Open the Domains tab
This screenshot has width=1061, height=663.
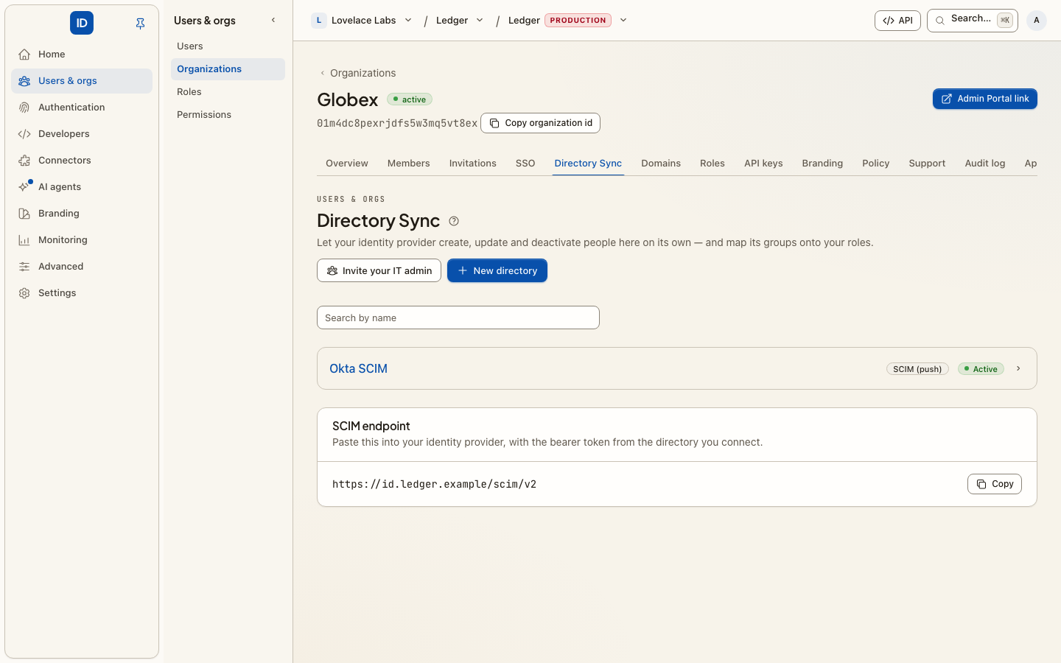661,164
